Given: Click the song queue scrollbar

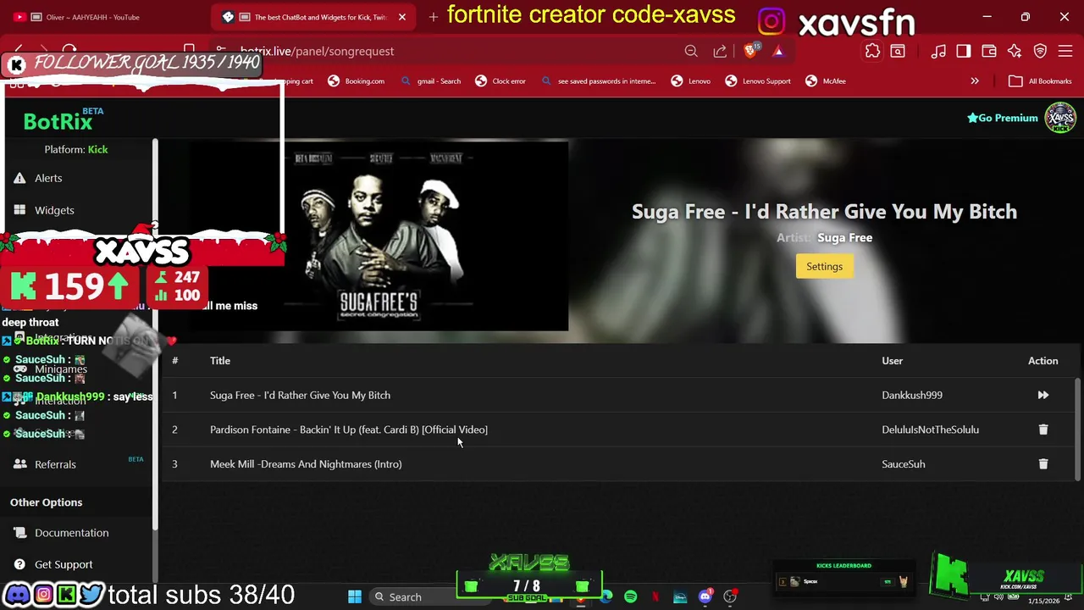Looking at the screenshot, I should tap(1078, 428).
